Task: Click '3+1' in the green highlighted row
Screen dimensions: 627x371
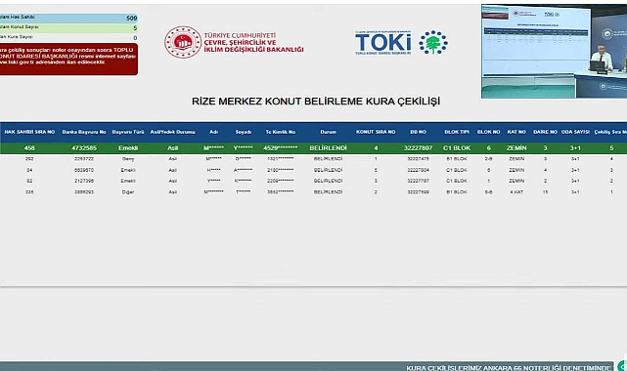Action: point(575,148)
